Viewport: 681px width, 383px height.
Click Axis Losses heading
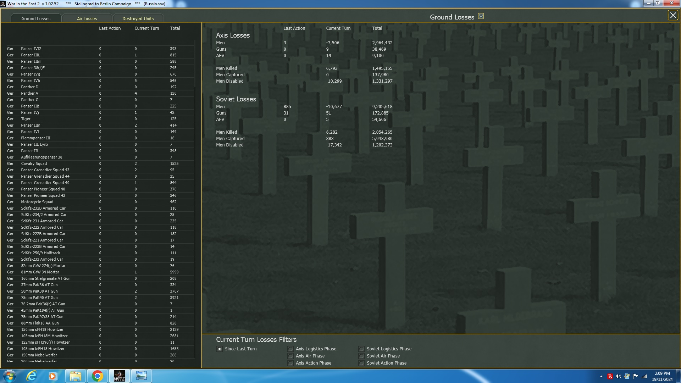(233, 35)
